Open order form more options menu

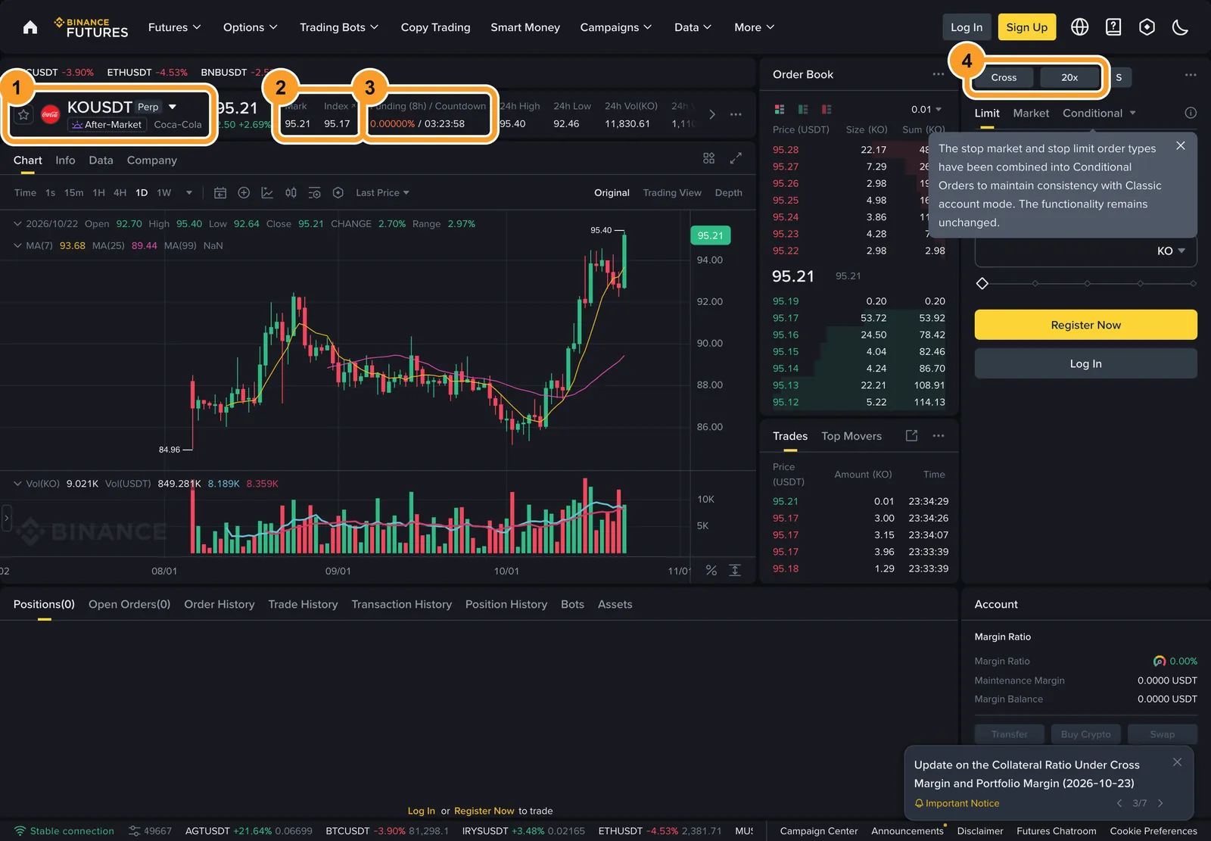click(1191, 75)
